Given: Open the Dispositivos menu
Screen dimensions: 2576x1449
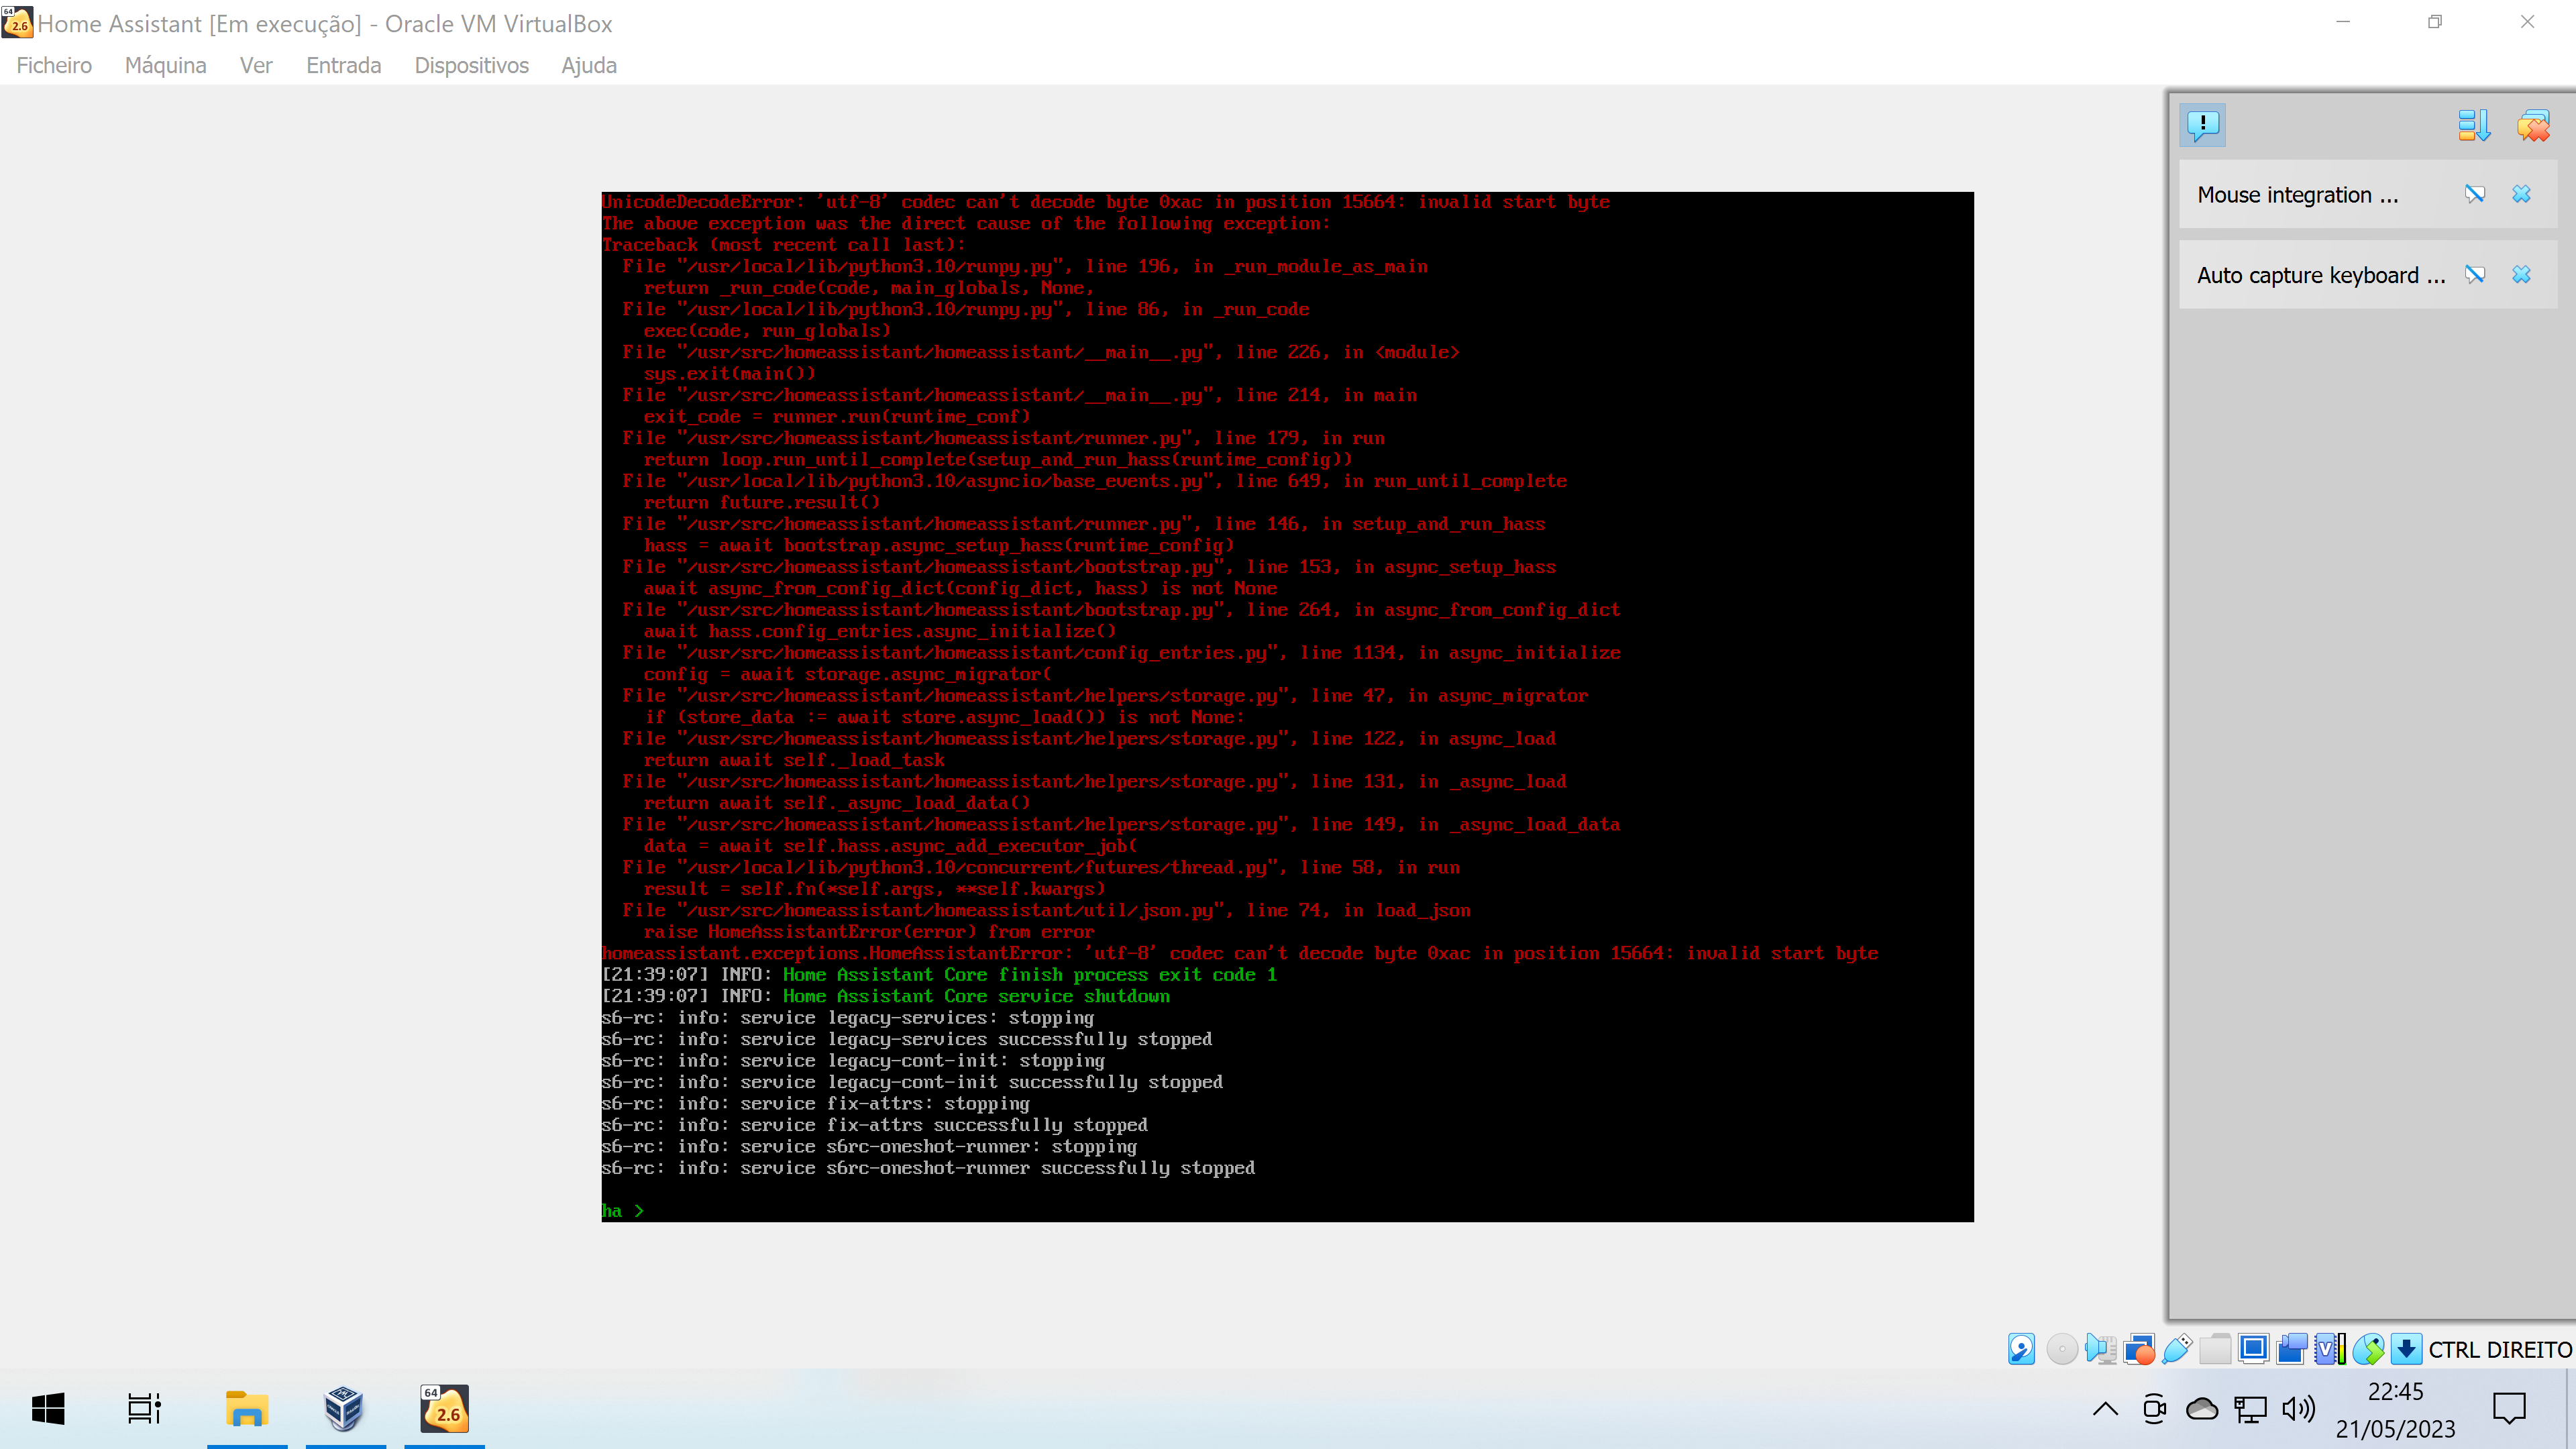Looking at the screenshot, I should [471, 65].
